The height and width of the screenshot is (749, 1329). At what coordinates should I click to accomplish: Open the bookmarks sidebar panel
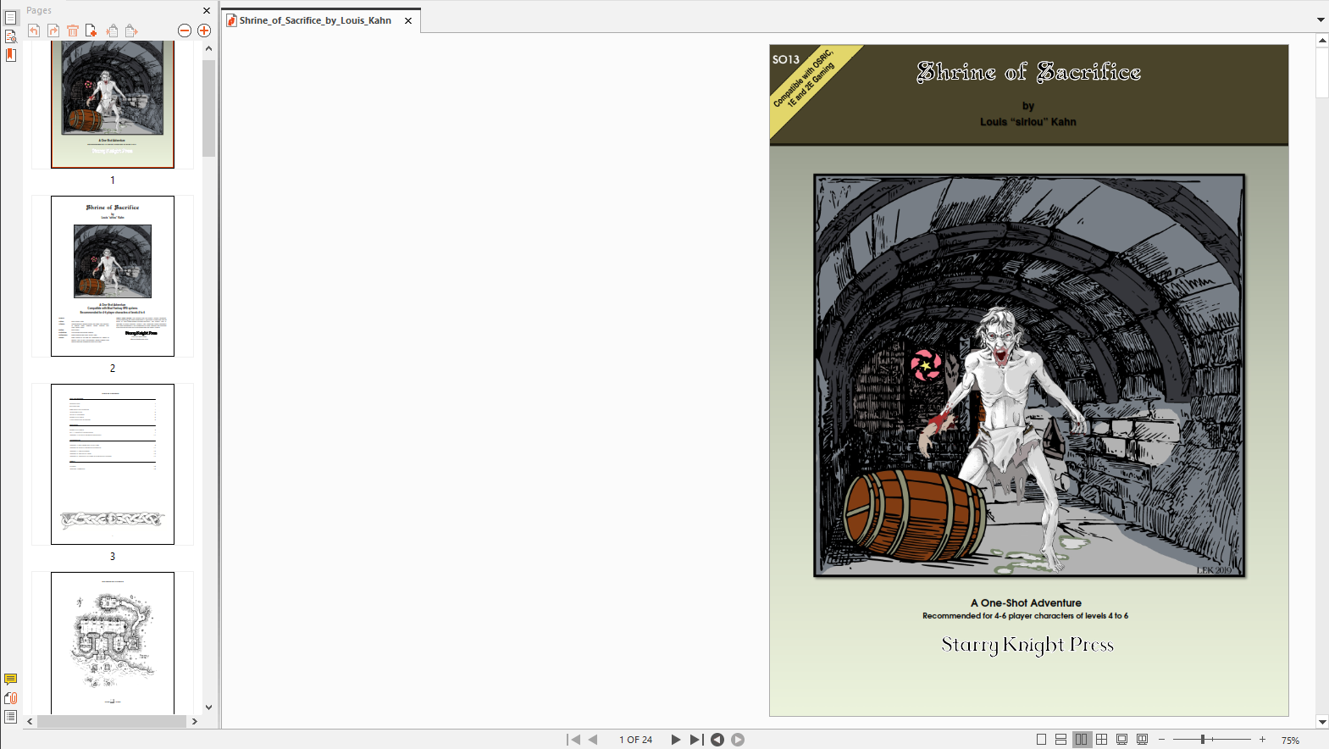tap(11, 55)
